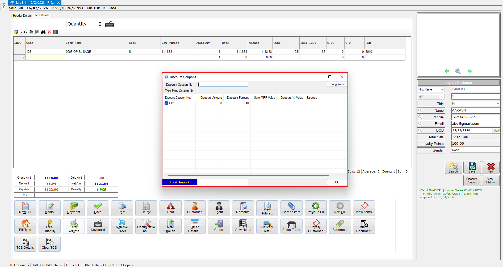The width and height of the screenshot is (503, 267).
Task: Click the Loyalty Customer icon button
Action: click(x=315, y=226)
